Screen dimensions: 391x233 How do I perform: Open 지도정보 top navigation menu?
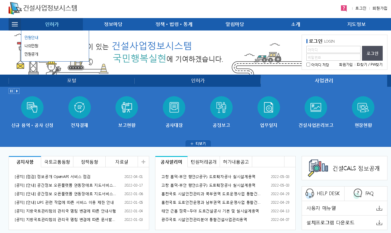[356, 24]
